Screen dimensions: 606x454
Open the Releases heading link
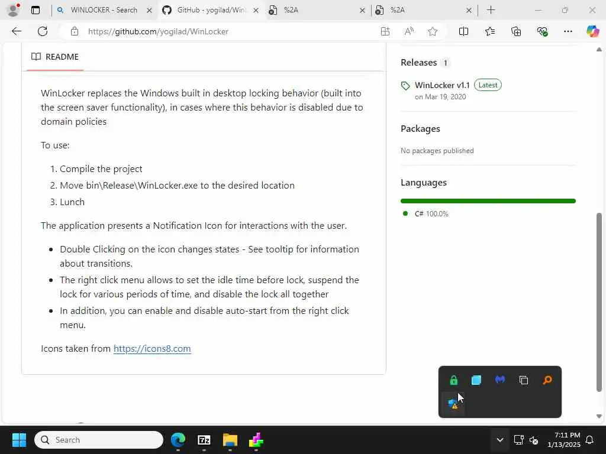[418, 63]
